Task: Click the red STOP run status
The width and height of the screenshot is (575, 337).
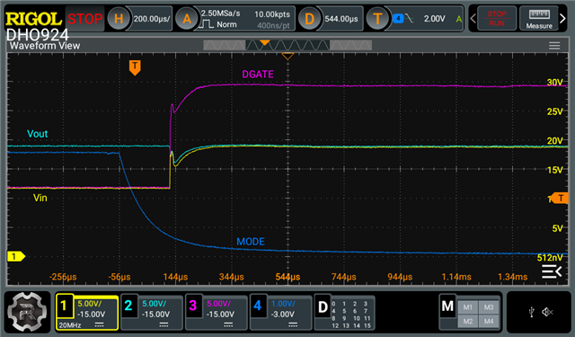Action: click(85, 18)
